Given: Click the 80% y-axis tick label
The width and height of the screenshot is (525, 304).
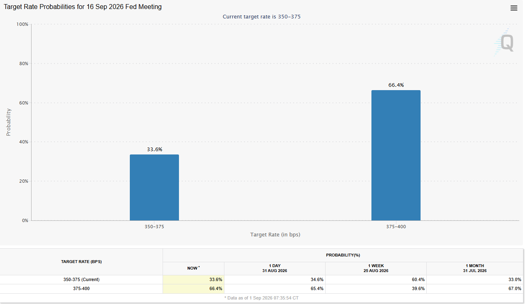Looking at the screenshot, I should tap(23, 64).
